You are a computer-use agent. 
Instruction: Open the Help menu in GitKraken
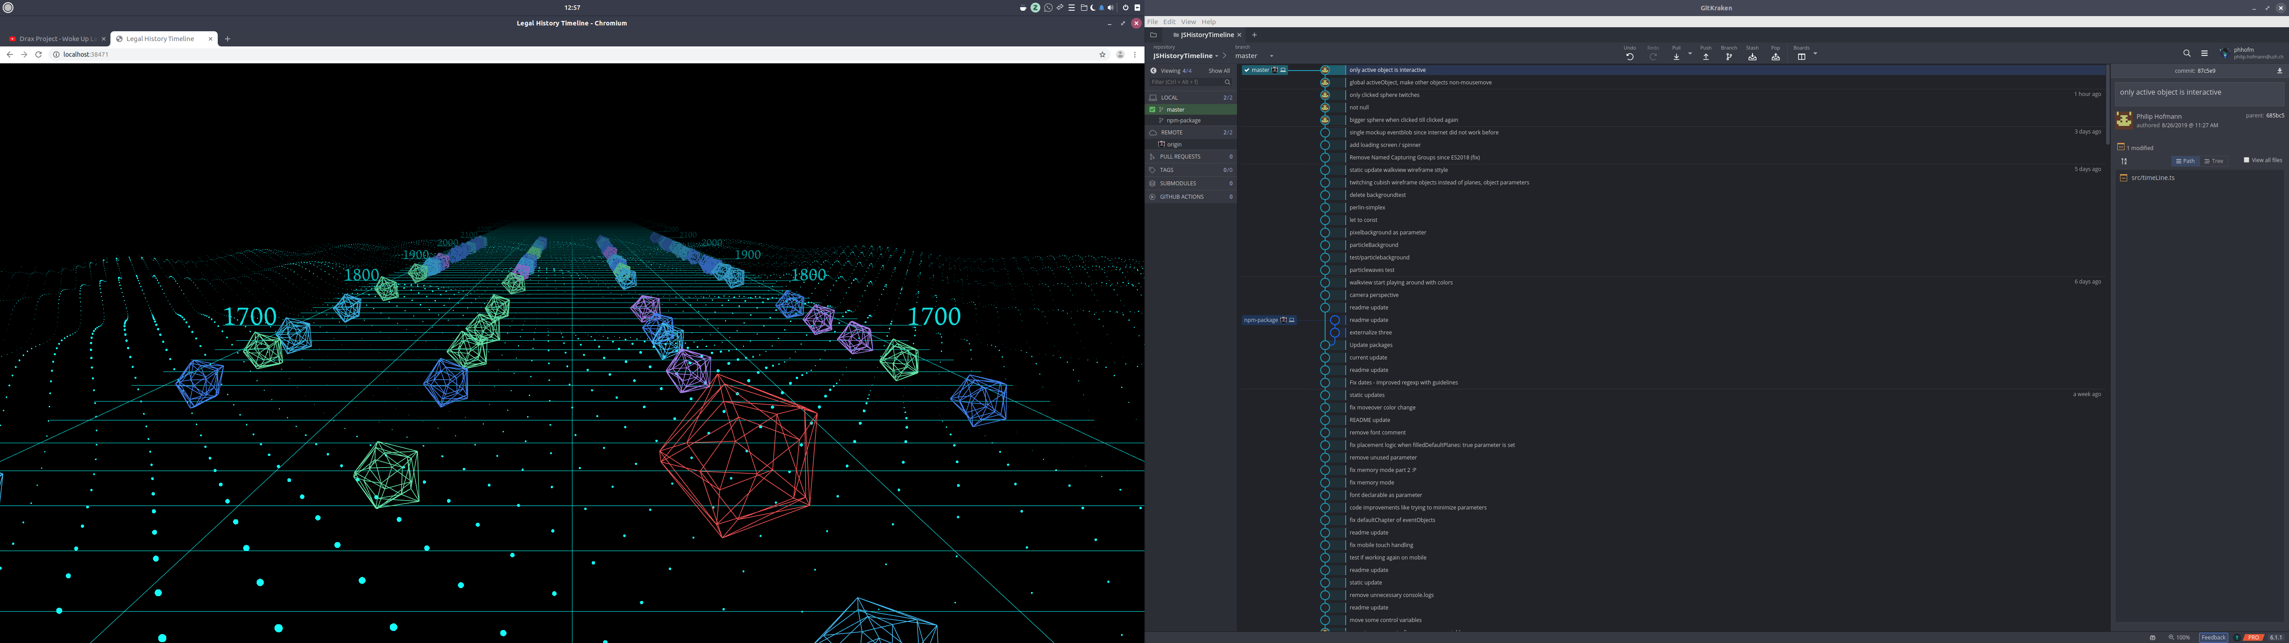click(x=1208, y=21)
